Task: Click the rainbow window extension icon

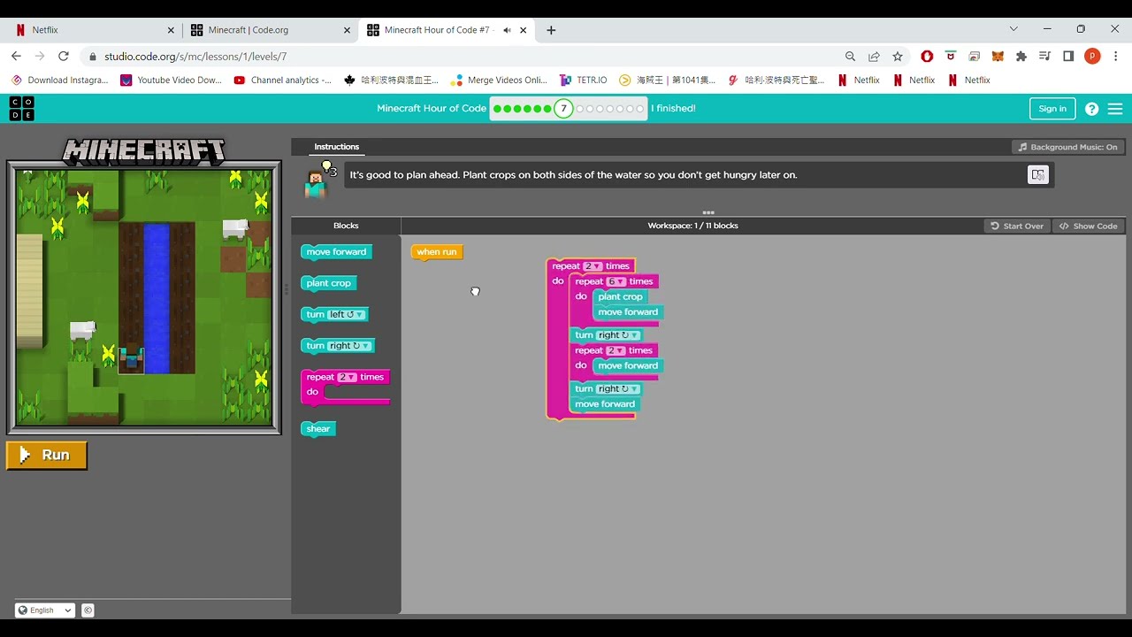Action: point(974,56)
